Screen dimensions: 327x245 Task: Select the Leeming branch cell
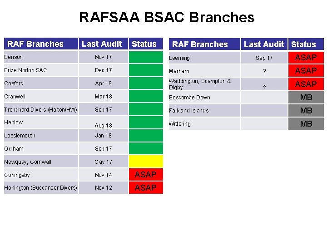(204, 58)
